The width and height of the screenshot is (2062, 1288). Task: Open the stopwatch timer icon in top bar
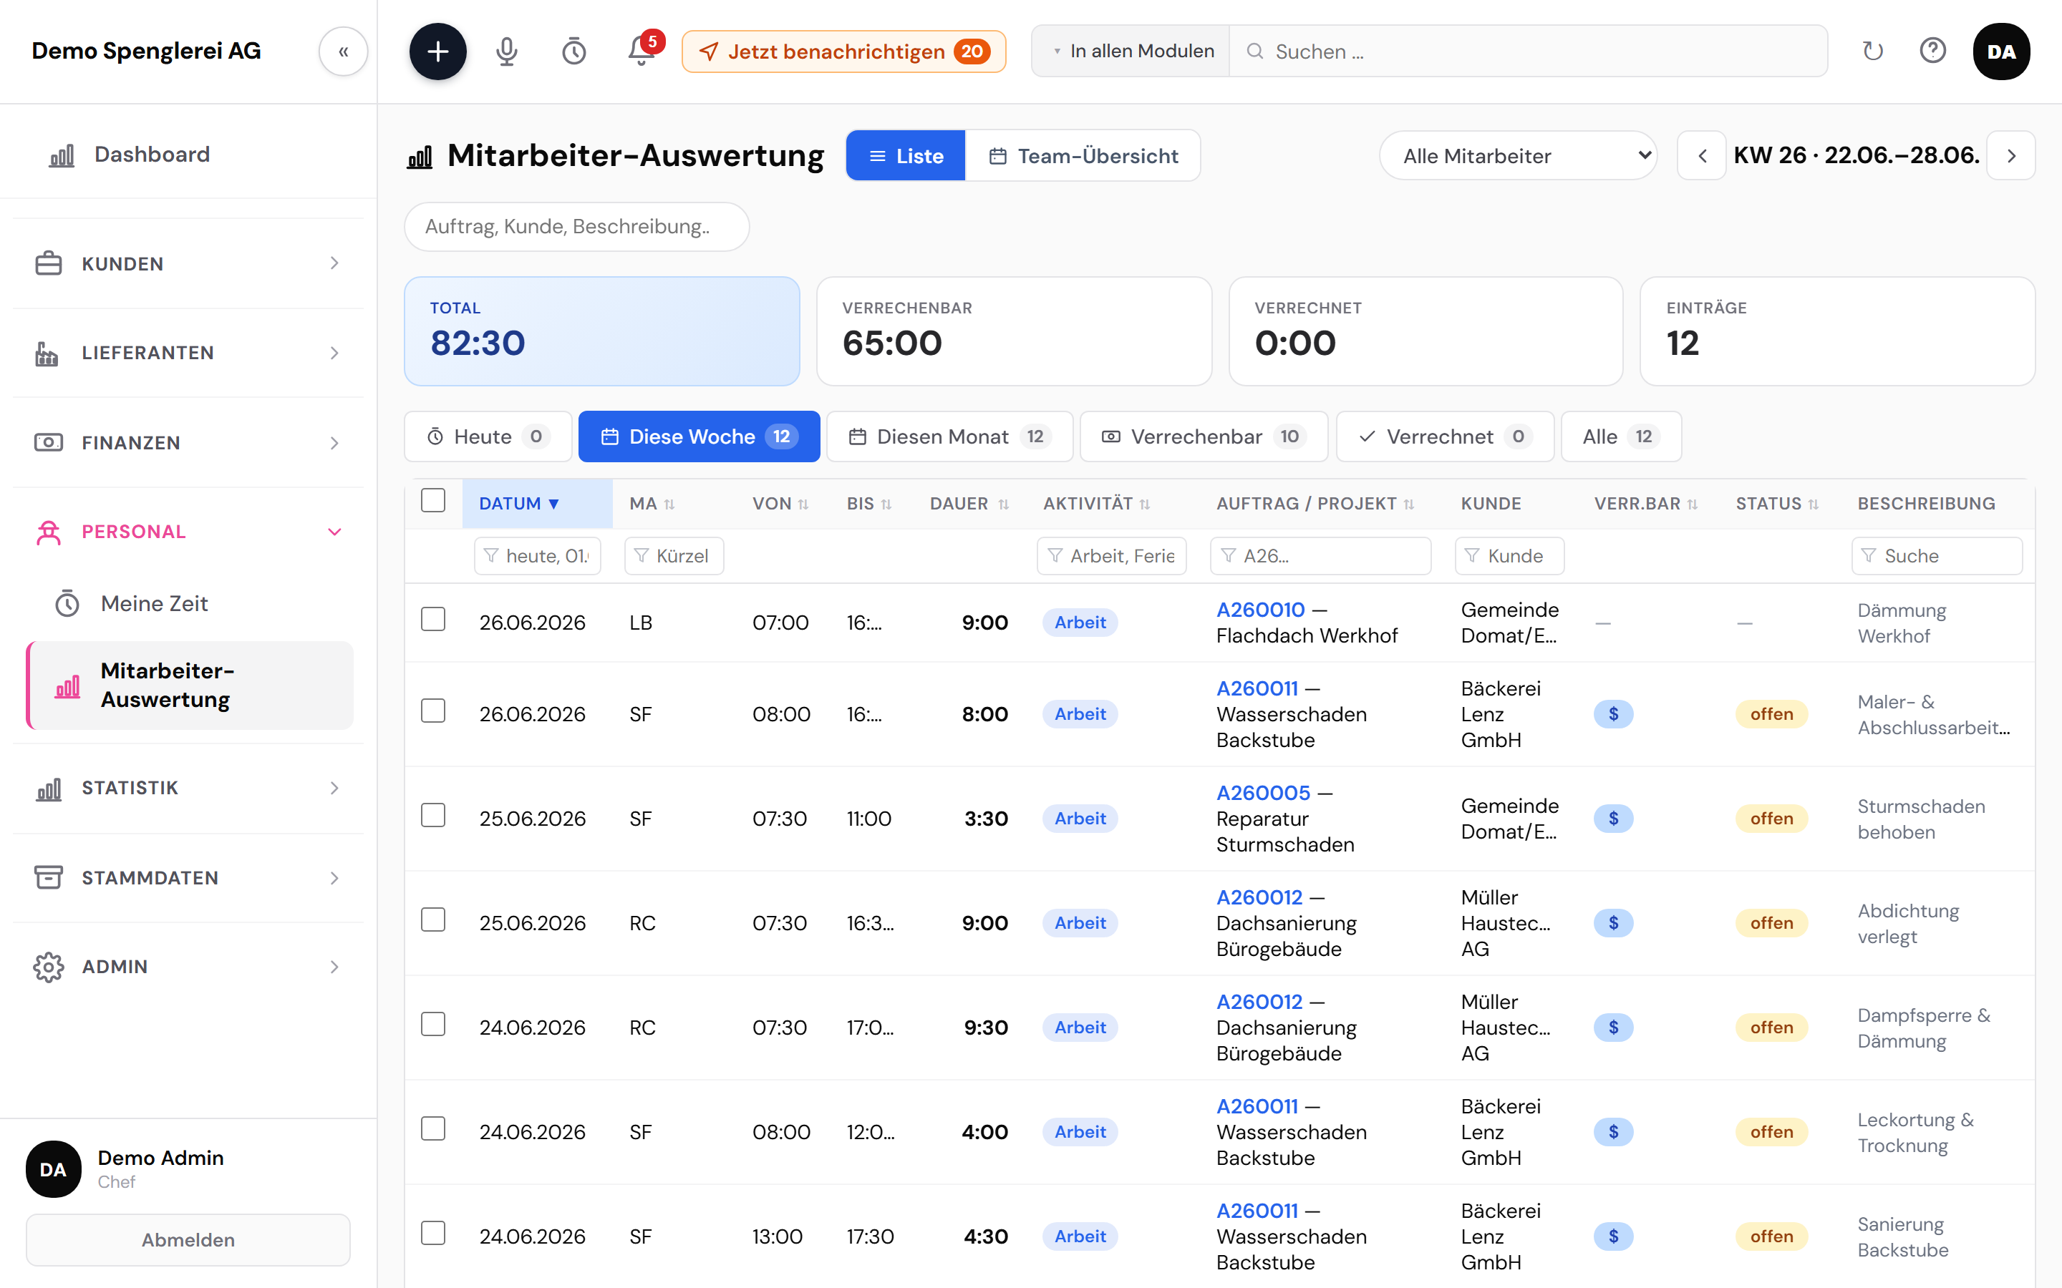click(574, 51)
